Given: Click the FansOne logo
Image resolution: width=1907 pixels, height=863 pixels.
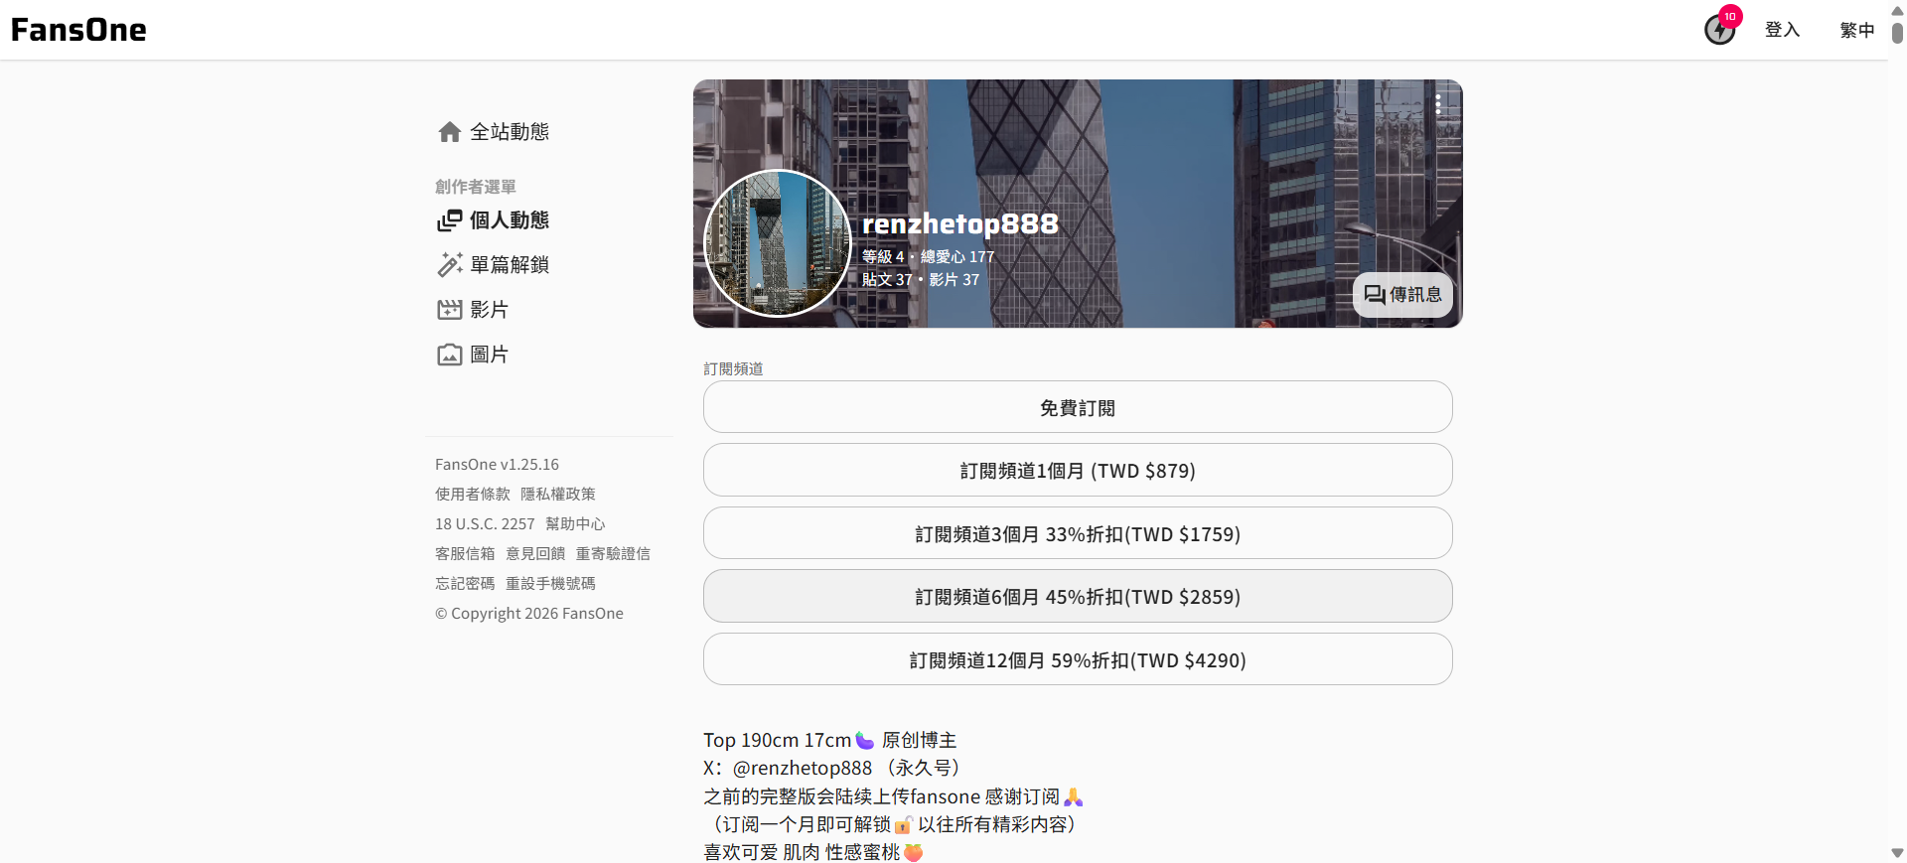Looking at the screenshot, I should (78, 30).
